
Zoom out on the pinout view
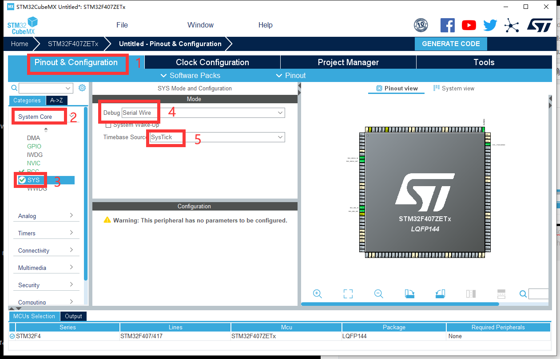(x=378, y=293)
